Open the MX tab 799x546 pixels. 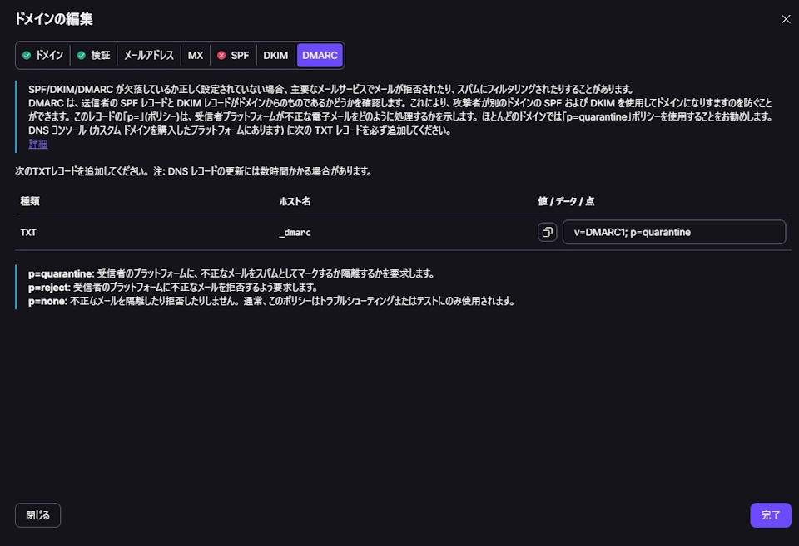point(196,55)
